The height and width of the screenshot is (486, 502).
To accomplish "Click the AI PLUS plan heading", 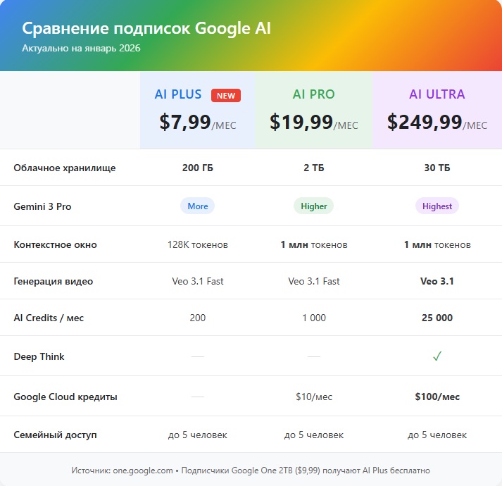I will click(x=178, y=94).
